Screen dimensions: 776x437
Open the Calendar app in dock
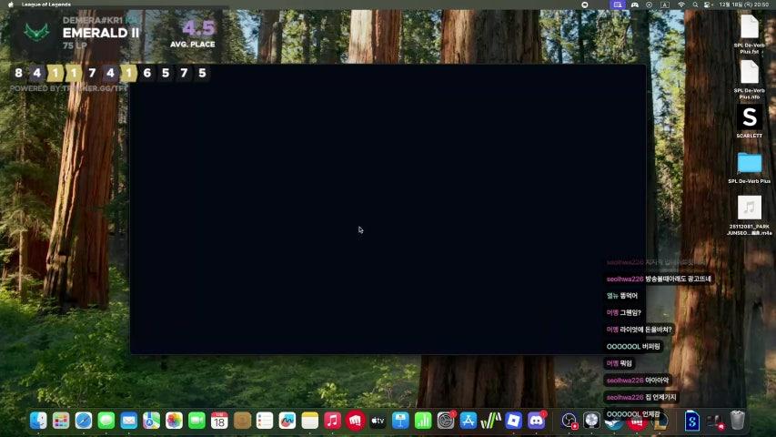tap(219, 421)
